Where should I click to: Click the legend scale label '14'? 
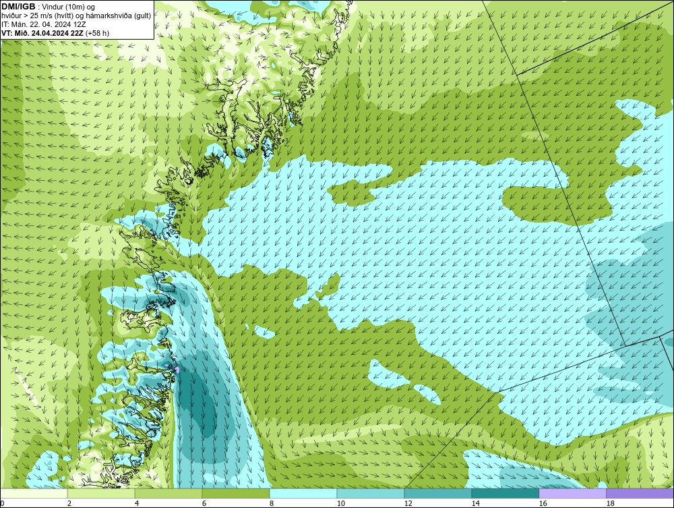[x=475, y=503]
